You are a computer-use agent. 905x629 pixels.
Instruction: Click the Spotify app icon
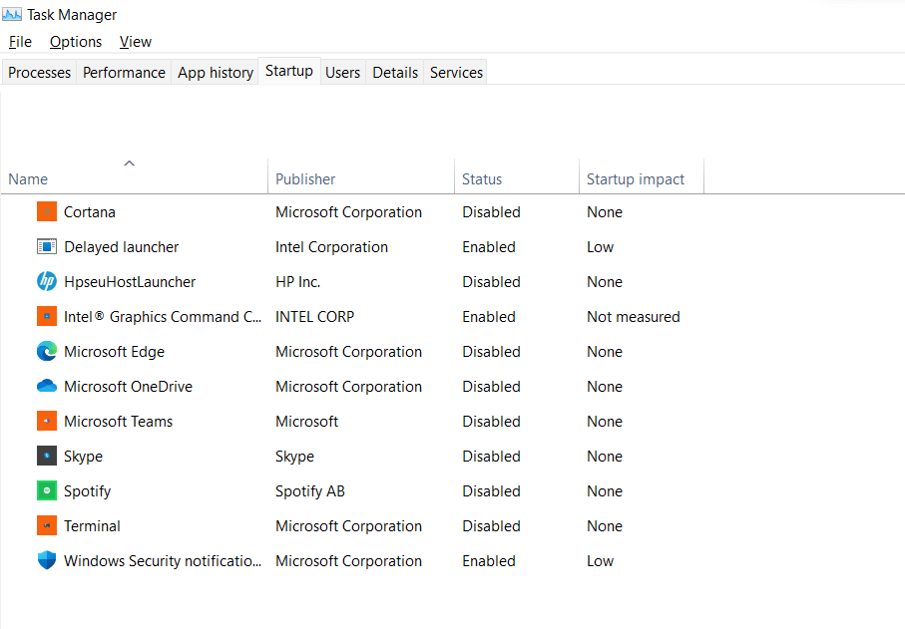(x=47, y=490)
